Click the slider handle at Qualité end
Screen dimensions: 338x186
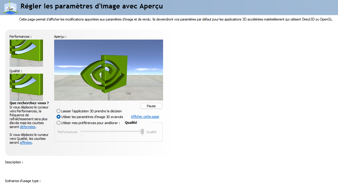pos(142,132)
